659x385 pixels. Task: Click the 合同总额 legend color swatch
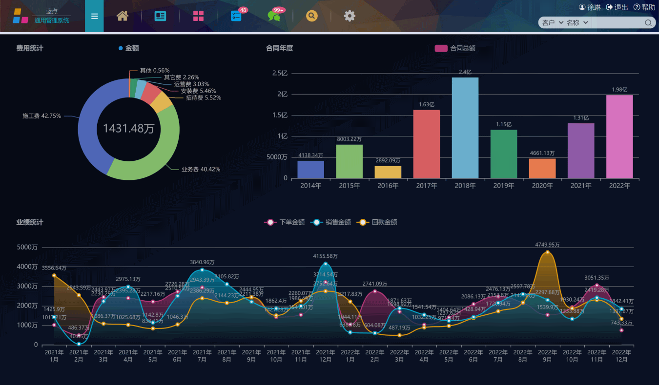click(441, 48)
